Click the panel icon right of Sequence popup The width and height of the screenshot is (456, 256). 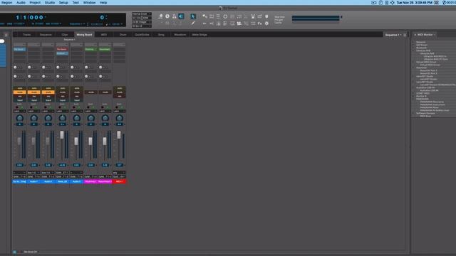click(405, 35)
